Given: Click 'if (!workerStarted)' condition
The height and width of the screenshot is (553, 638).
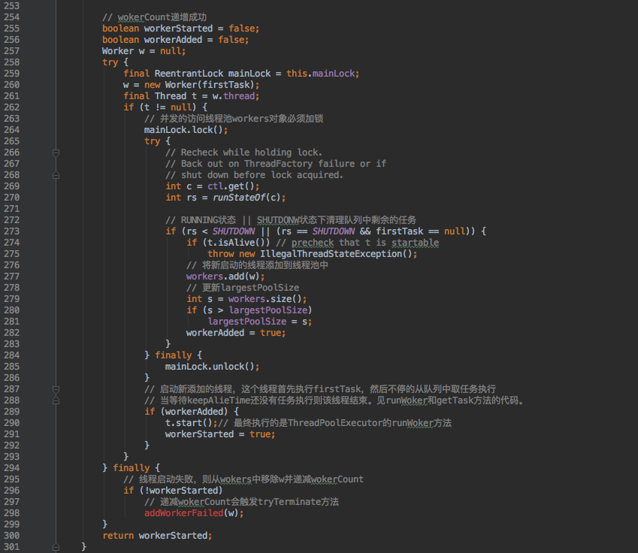Looking at the screenshot, I should pos(173,491).
